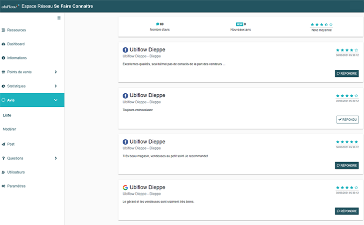
Task: Click the Questions question mark icon
Action: tap(3, 158)
